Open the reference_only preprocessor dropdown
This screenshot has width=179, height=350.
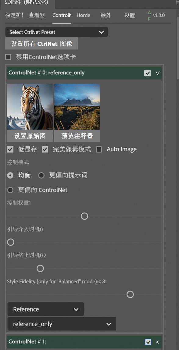[x=62, y=324]
